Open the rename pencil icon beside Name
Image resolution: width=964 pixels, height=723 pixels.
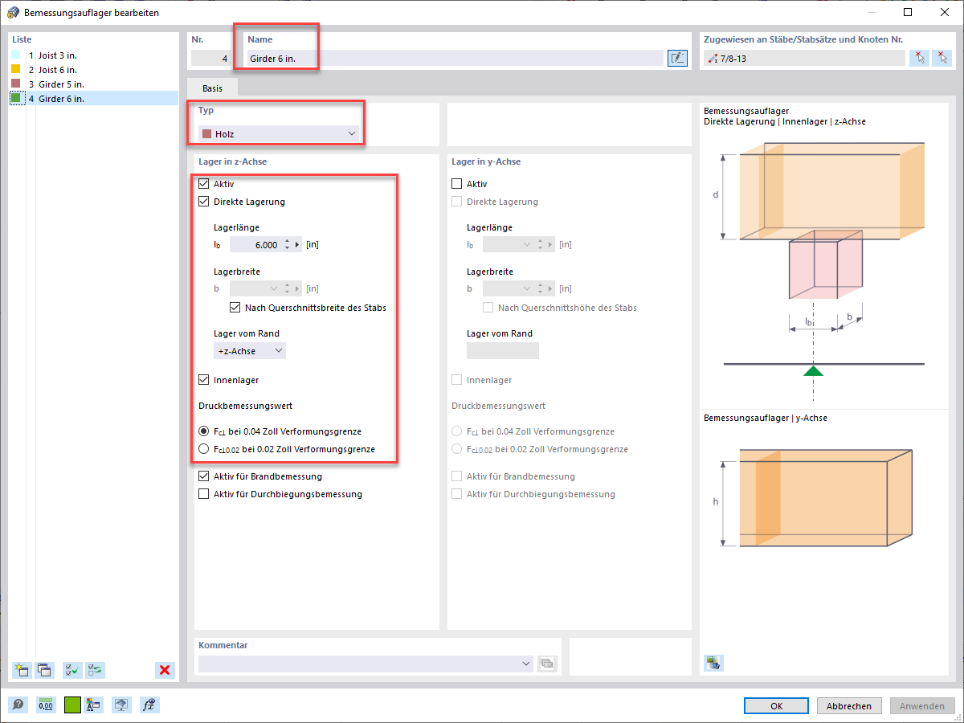coord(677,58)
